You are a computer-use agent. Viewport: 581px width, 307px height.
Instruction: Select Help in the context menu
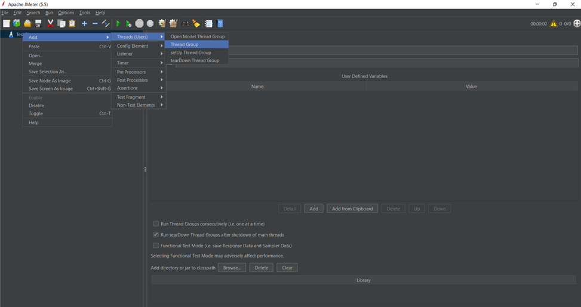(x=67, y=122)
